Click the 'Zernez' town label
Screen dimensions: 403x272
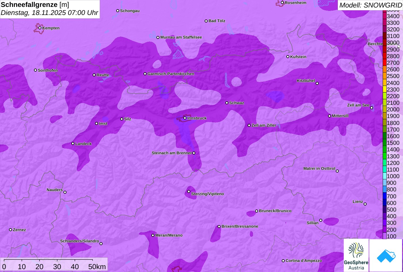[x=19, y=230]
